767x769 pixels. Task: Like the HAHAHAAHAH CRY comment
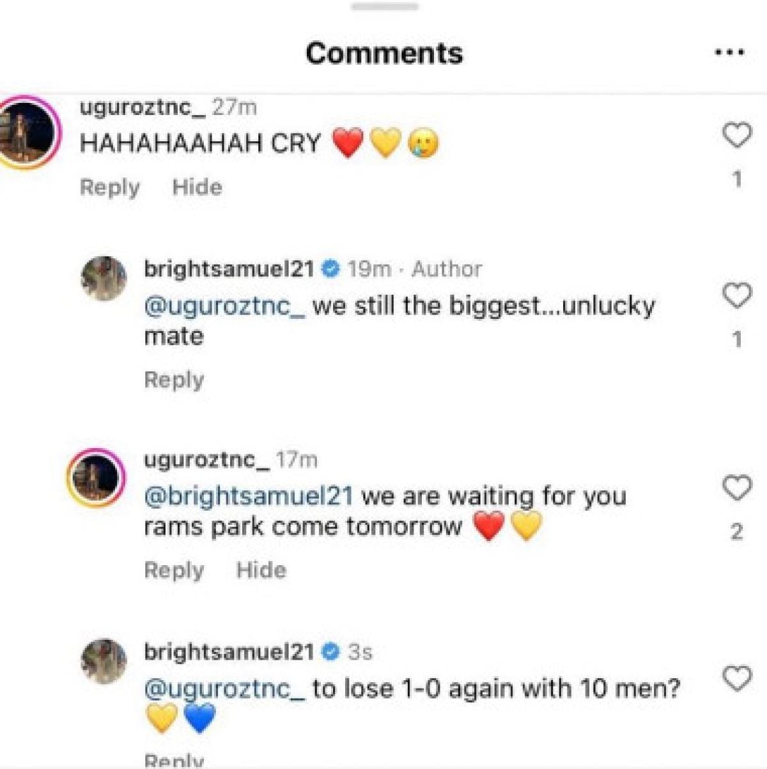click(736, 136)
